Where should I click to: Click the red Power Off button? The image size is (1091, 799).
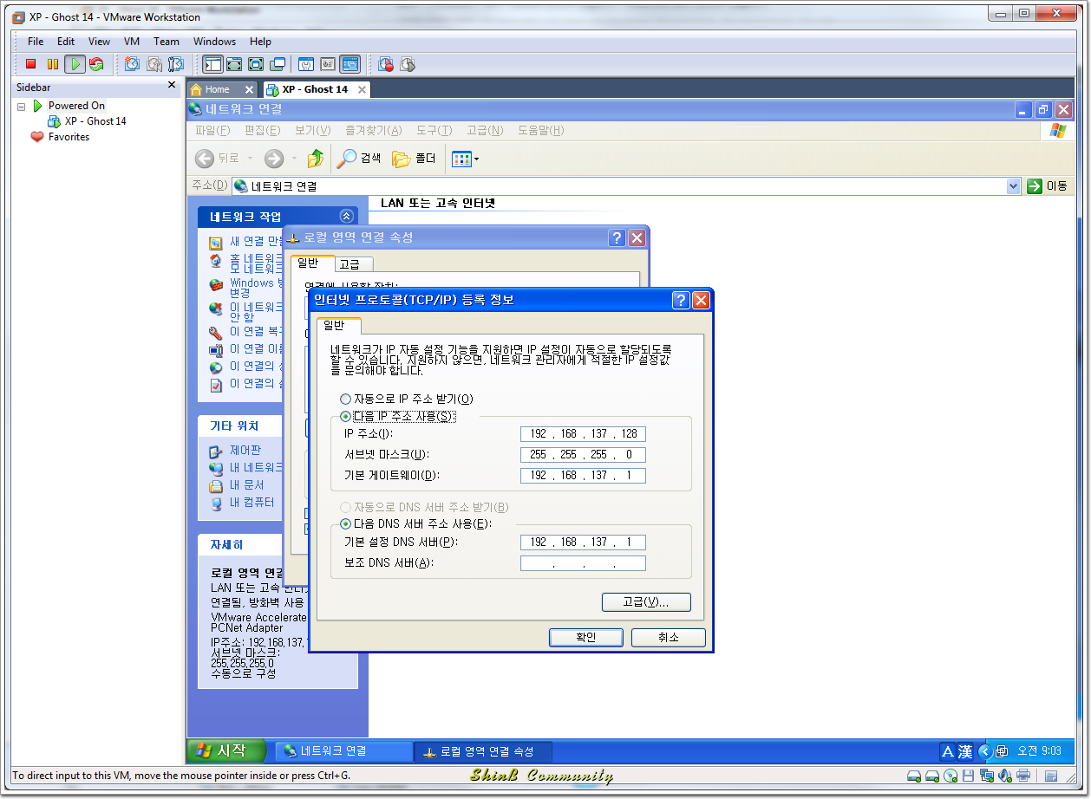click(30, 64)
